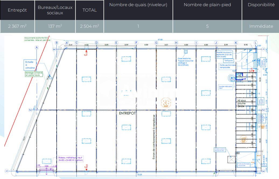The height and width of the screenshot is (179, 279).
Task: Select the hatched square pit symbol
Action: tap(186, 52)
